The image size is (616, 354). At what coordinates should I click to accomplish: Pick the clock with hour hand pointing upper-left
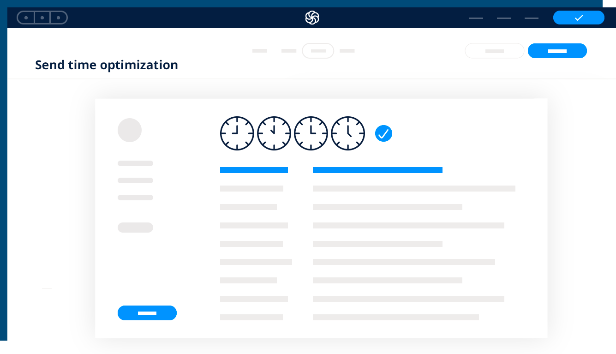tap(274, 133)
